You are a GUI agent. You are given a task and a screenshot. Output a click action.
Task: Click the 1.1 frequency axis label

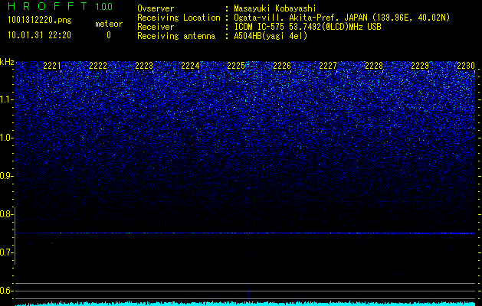(6, 99)
